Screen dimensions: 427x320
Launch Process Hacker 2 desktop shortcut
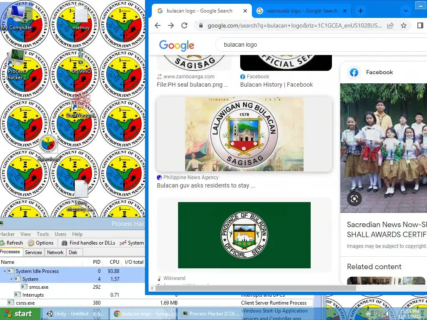[16, 65]
